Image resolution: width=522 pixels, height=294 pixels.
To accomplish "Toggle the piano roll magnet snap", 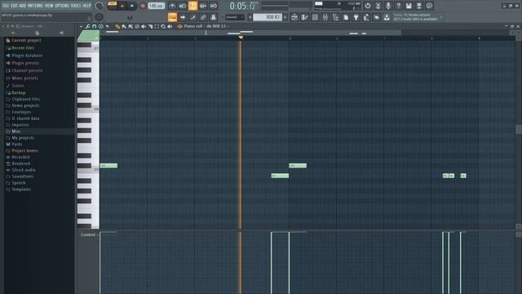I will pos(95,26).
